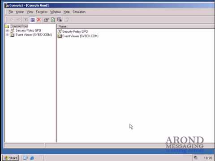Expand the Security Policy GPO tree node
The height and width of the screenshot is (161, 215).
click(7, 30)
